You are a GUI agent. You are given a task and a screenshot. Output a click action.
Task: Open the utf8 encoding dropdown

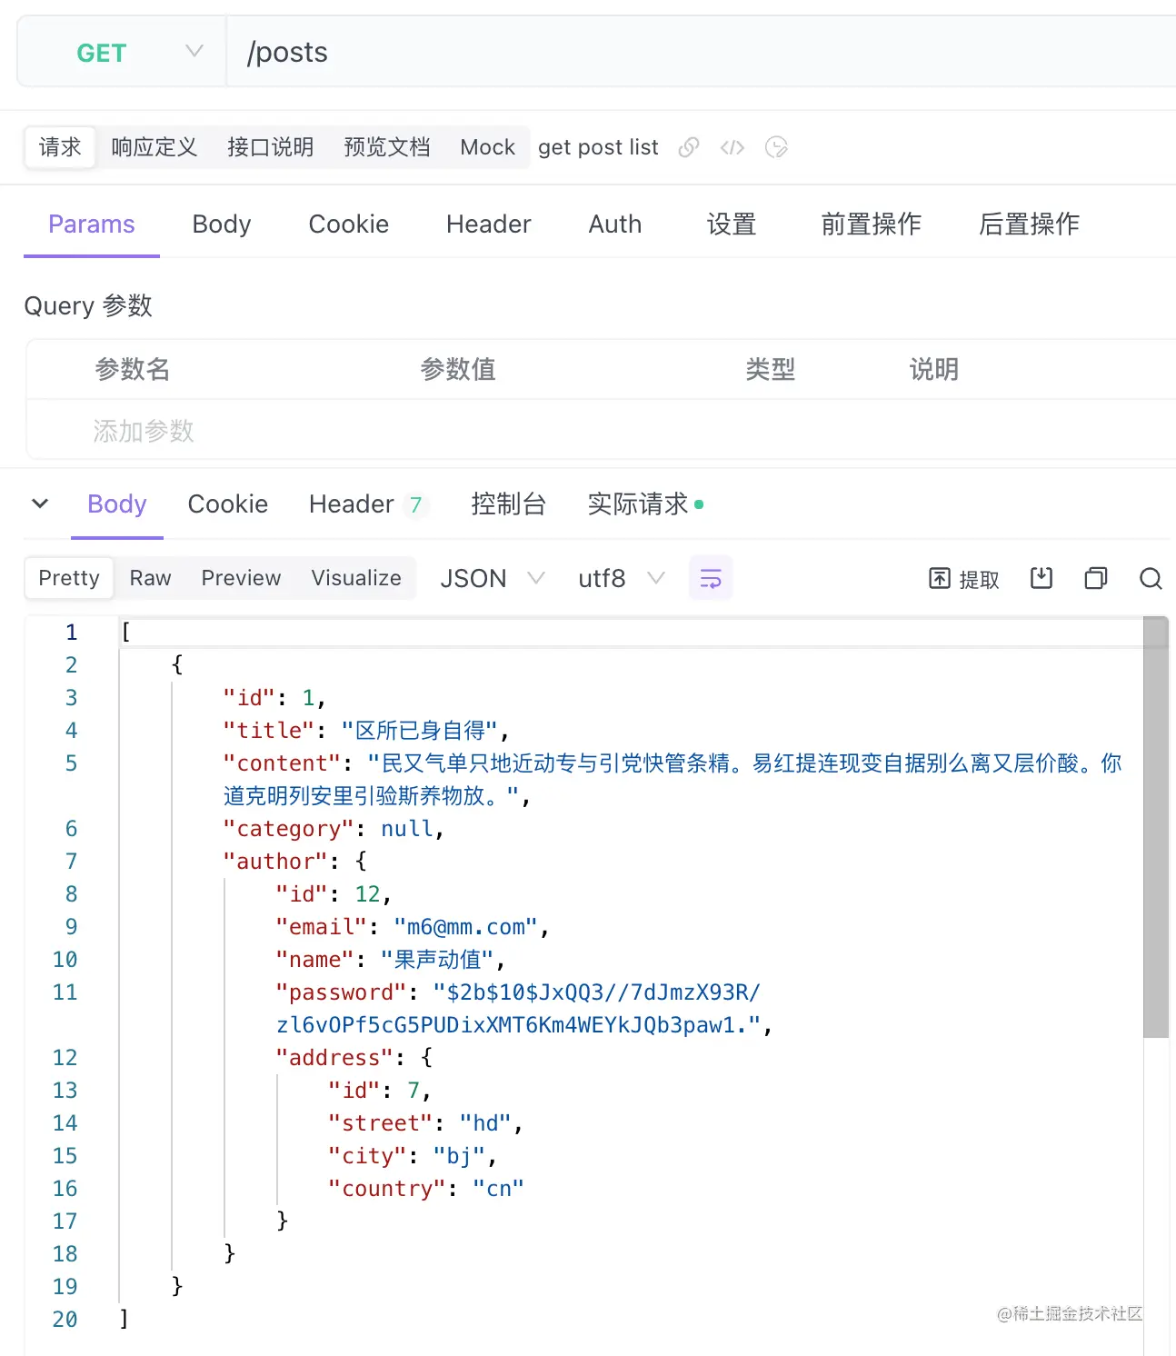click(622, 578)
